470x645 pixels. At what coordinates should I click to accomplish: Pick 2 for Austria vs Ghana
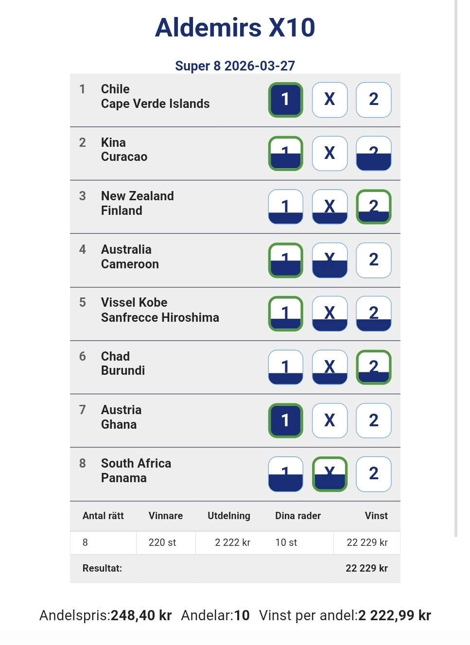(x=373, y=420)
